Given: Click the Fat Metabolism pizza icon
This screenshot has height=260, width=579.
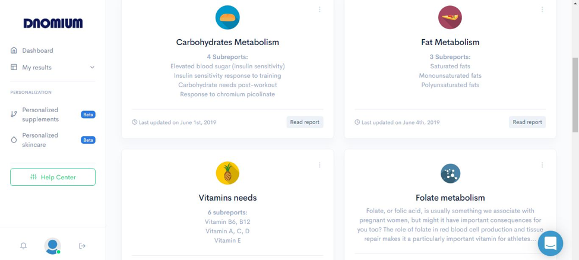Looking at the screenshot, I should (x=450, y=17).
